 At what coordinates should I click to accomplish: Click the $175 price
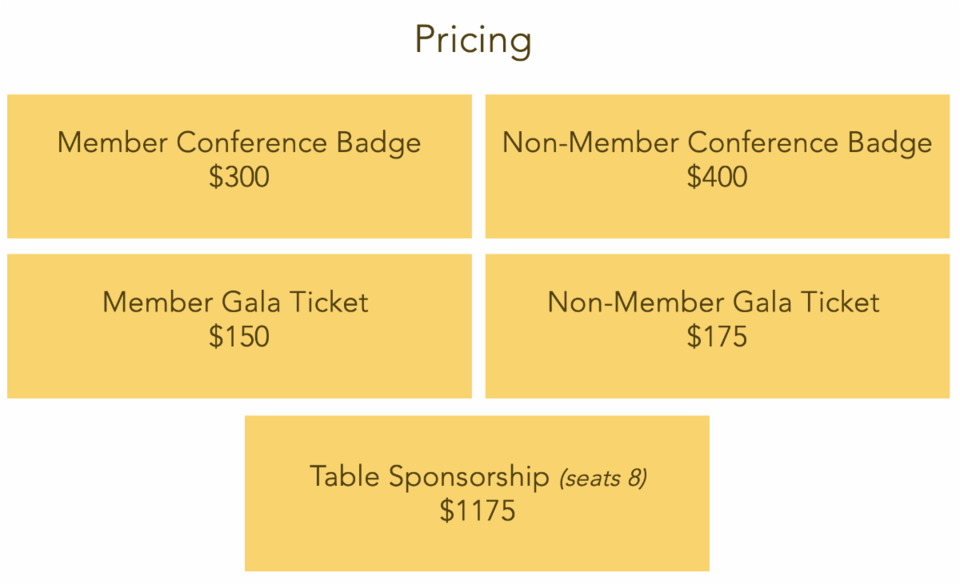point(717,336)
